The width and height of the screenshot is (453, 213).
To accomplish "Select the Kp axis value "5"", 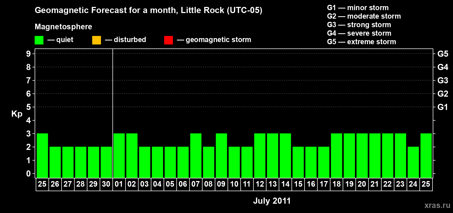I will click(29, 107).
